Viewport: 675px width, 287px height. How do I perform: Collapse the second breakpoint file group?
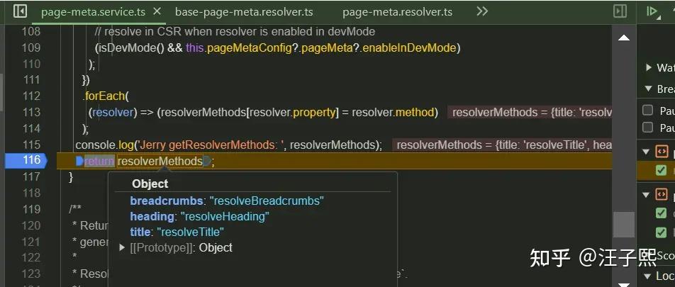(646, 194)
